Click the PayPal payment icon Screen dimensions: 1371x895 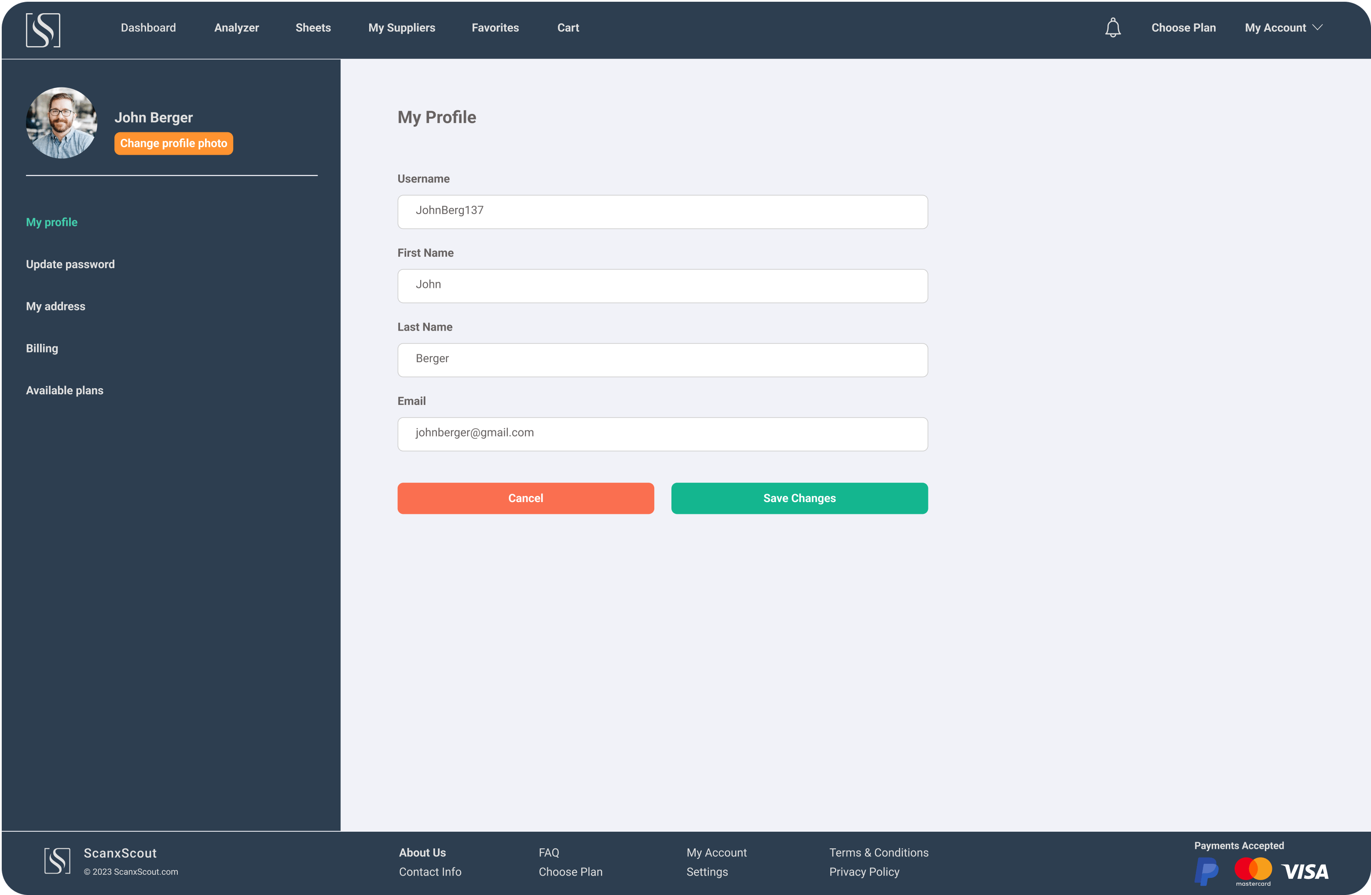point(1206,871)
